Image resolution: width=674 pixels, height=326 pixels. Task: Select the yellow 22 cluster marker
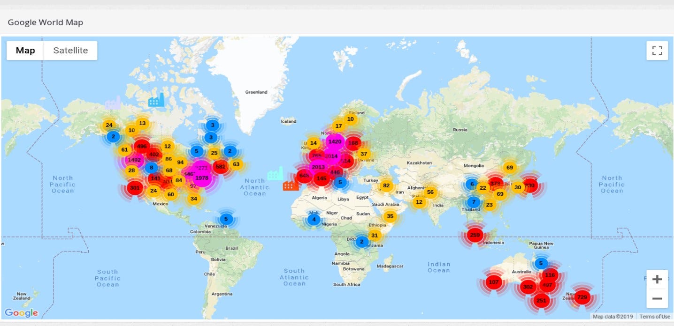pos(483,188)
